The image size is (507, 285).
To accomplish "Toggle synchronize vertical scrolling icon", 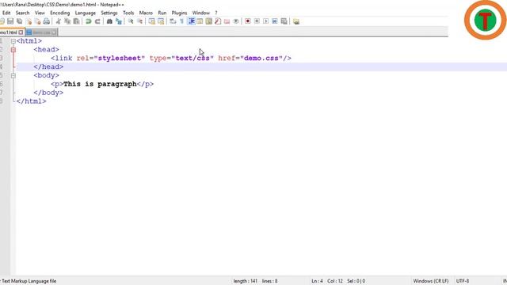I will click(151, 21).
